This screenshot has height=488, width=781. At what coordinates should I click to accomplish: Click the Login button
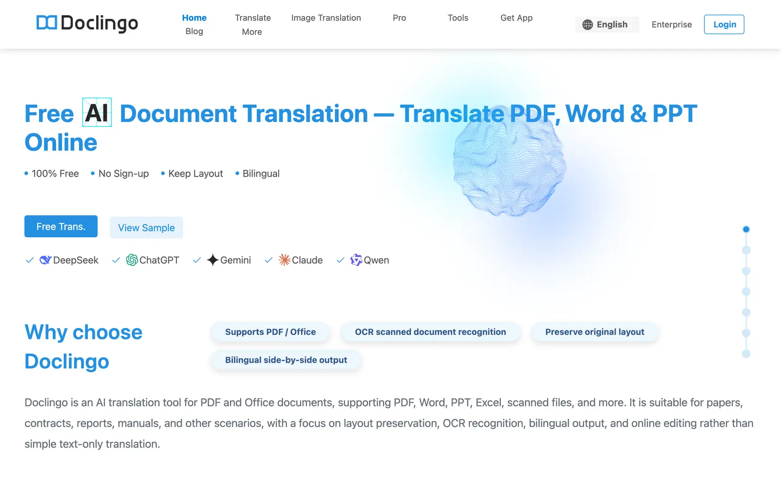[724, 24]
